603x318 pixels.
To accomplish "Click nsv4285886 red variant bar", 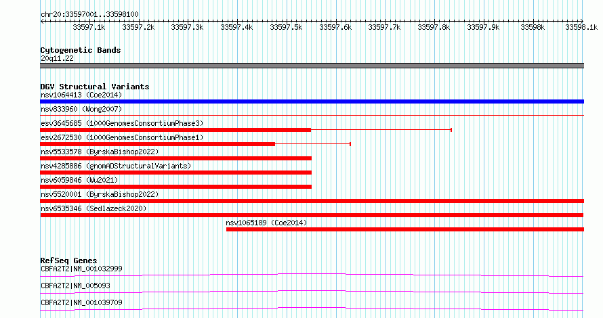I will 175,173.
